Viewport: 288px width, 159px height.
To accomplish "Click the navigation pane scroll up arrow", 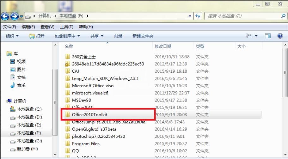I will tap(55, 45).
